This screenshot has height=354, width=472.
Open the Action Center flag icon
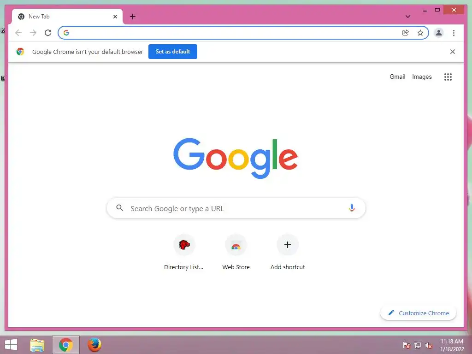coord(406,345)
